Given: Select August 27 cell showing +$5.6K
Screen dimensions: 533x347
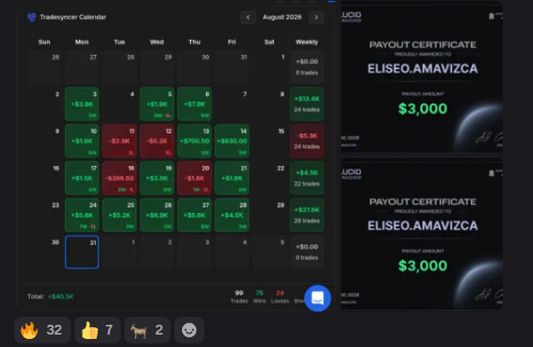Looking at the screenshot, I should pyautogui.click(x=195, y=215).
